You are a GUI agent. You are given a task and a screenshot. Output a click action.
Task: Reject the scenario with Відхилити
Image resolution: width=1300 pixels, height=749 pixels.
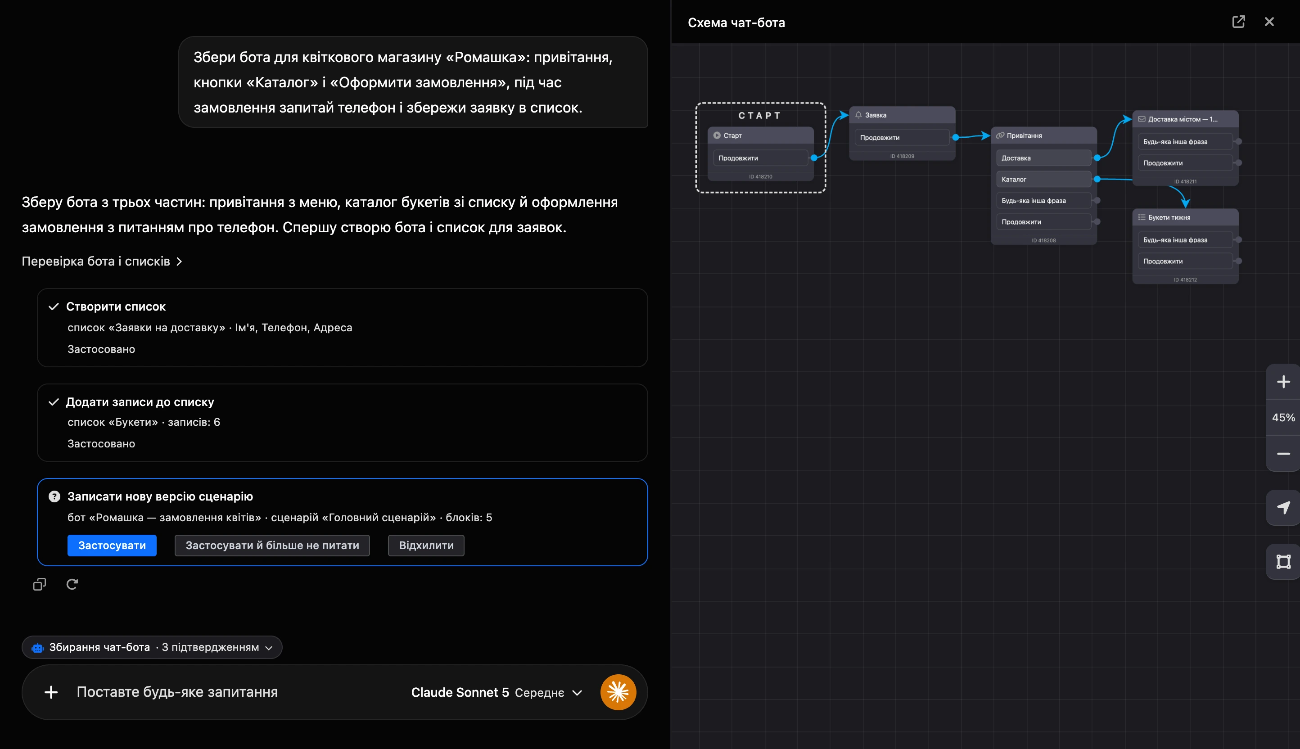pos(426,545)
